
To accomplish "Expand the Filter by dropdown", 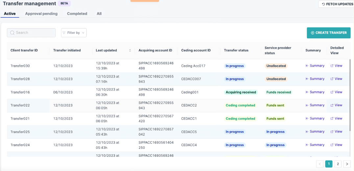I will pos(74,33).
